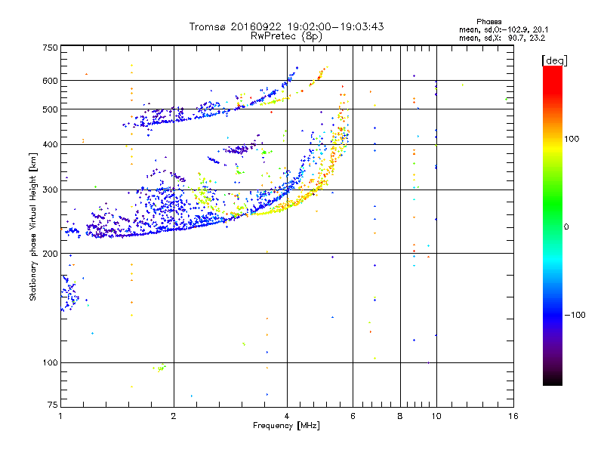Image resolution: width=604 pixels, height=453 pixels.
Task: Select the 'Phases' legend heading
Action: pos(488,22)
